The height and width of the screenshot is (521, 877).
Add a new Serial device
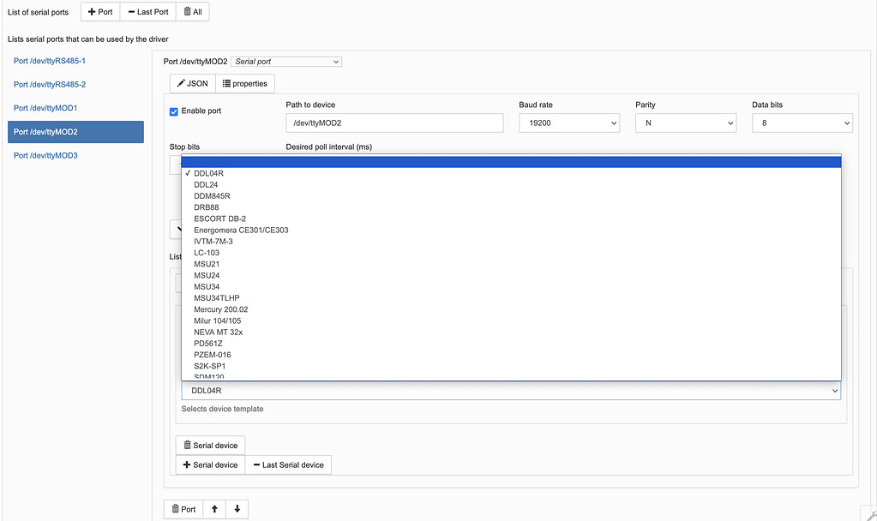(x=210, y=465)
